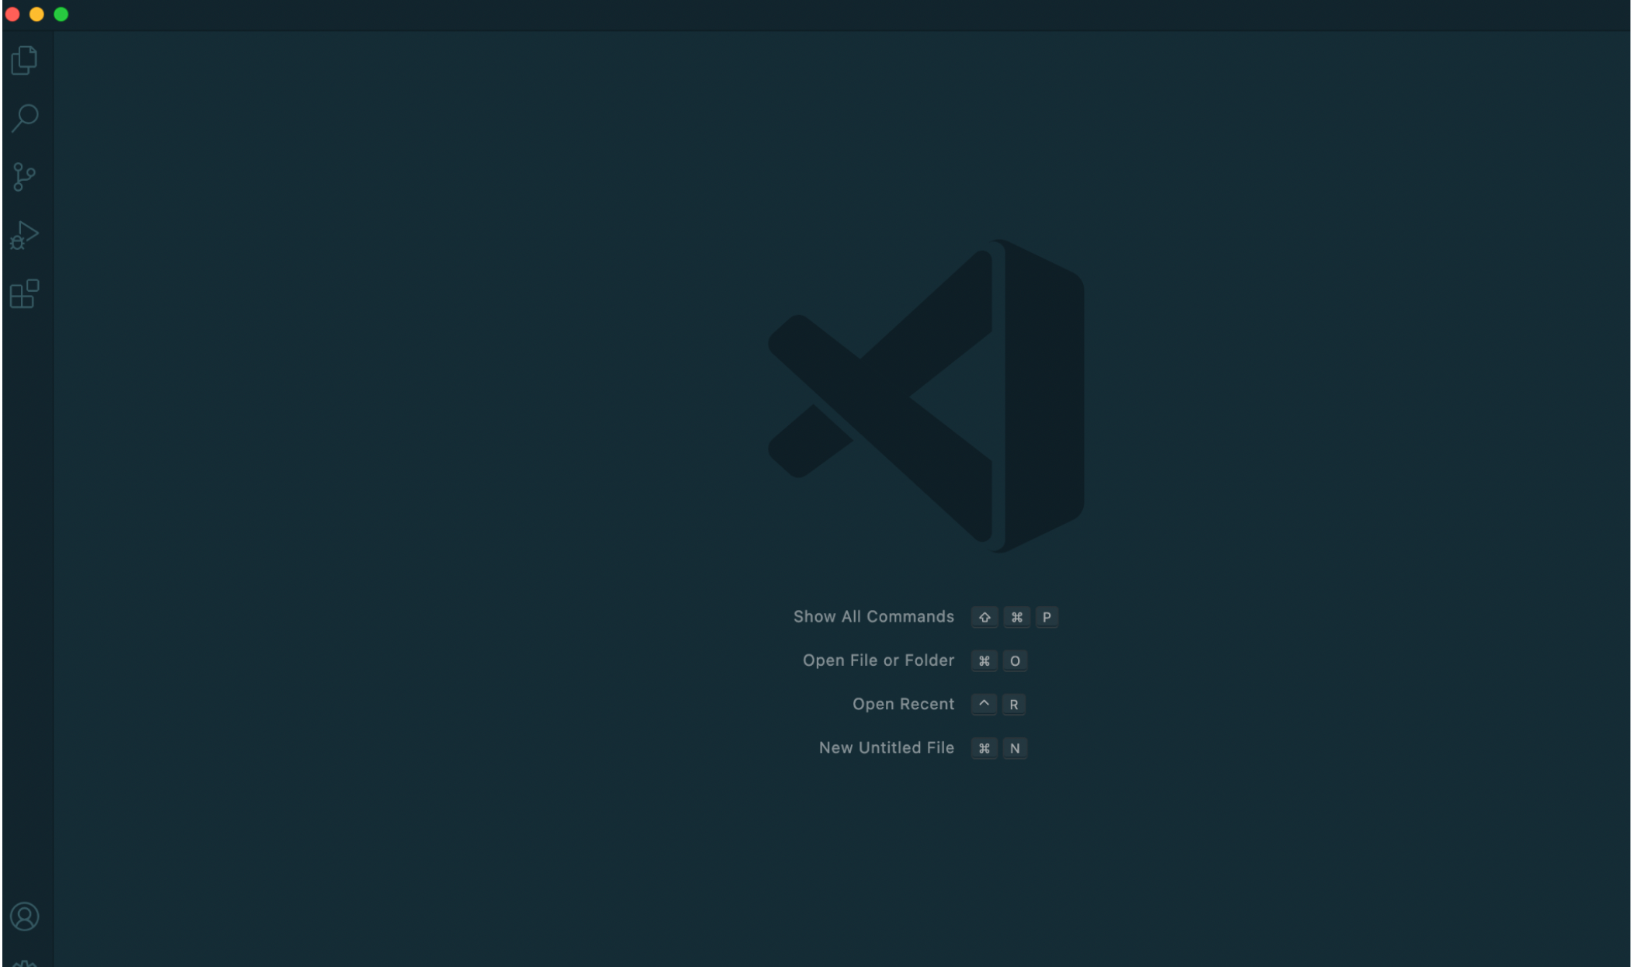Click the New Untitled File label
Viewport: 1632px width, 967px height.
[886, 748]
